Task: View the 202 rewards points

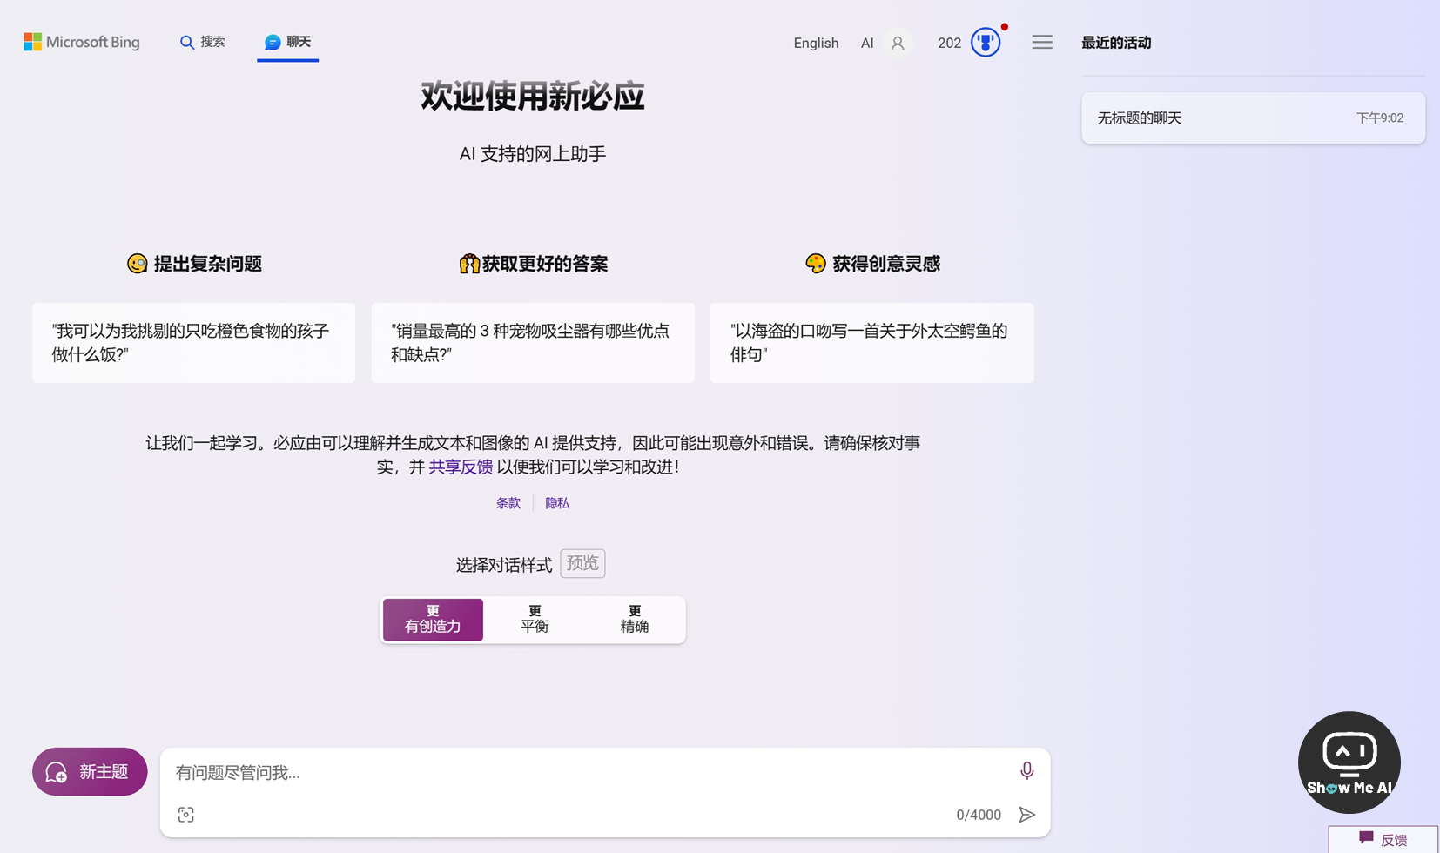Action: pos(949,43)
